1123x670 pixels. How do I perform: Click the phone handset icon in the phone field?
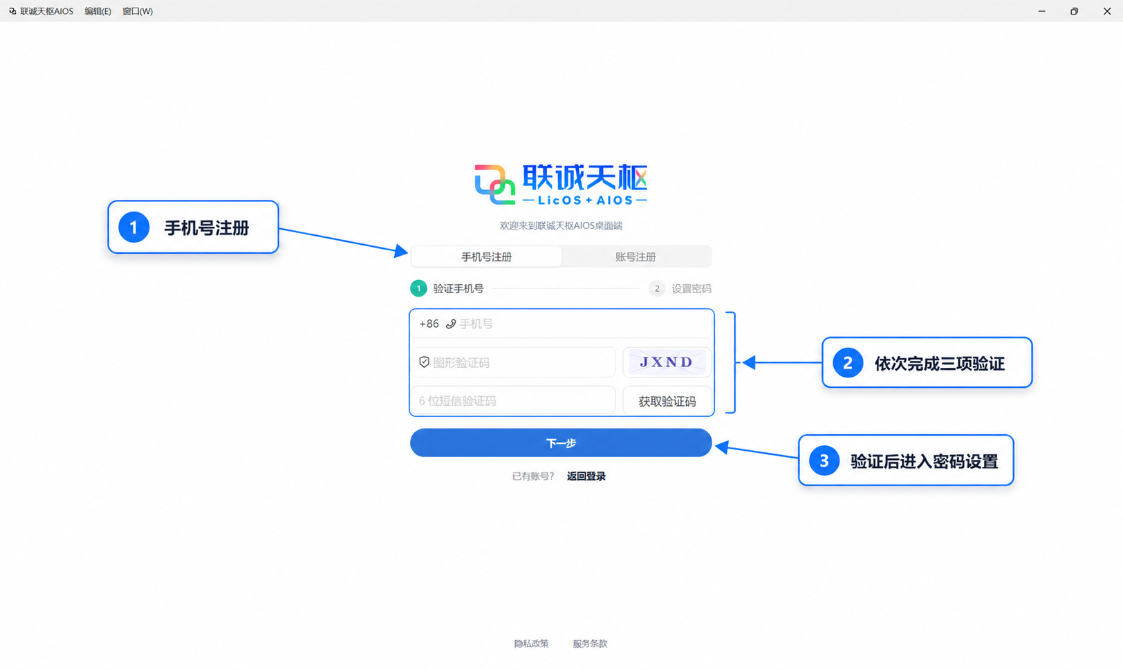coord(451,324)
